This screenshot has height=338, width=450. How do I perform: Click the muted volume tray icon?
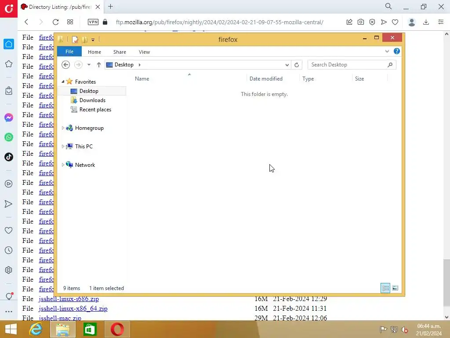[x=405, y=329]
